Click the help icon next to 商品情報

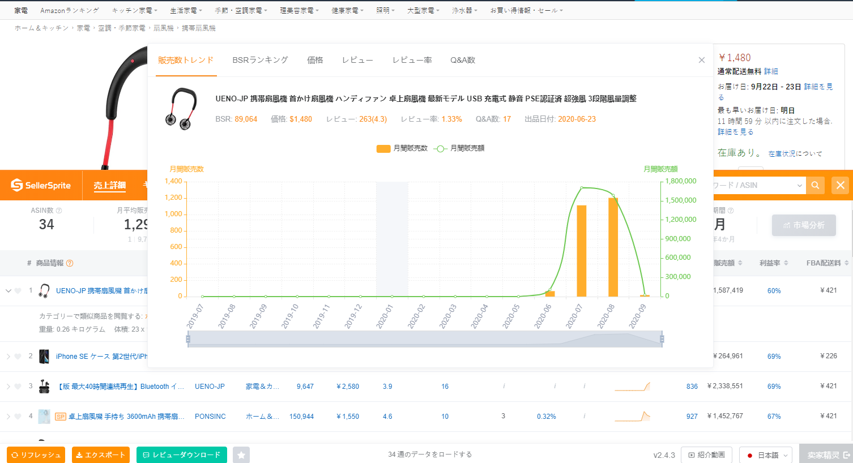(x=70, y=263)
